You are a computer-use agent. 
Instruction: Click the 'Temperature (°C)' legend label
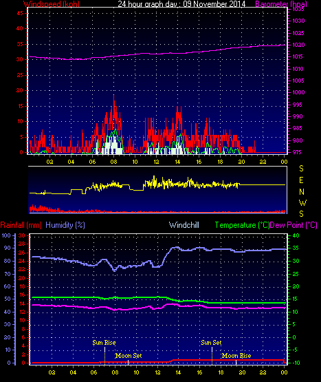coord(242,225)
